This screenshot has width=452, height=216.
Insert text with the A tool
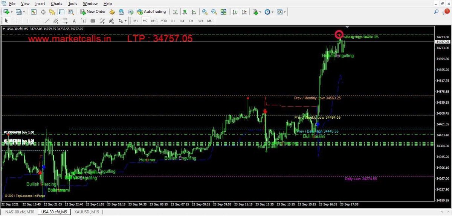(x=74, y=21)
